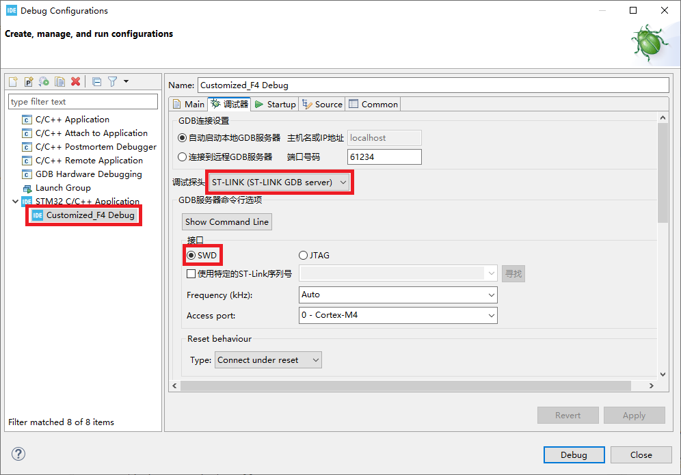Enable the specific ST-Link serial number checkbox
The height and width of the screenshot is (475, 681).
(x=191, y=274)
